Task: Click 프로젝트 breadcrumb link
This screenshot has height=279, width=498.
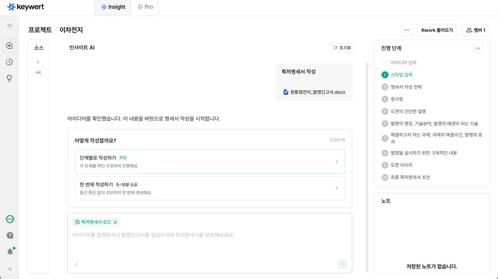Action: (40, 30)
